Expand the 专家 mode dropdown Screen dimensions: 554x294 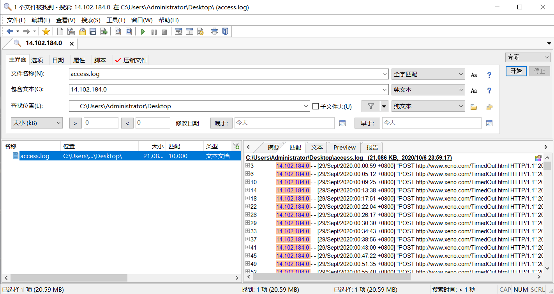point(528,57)
